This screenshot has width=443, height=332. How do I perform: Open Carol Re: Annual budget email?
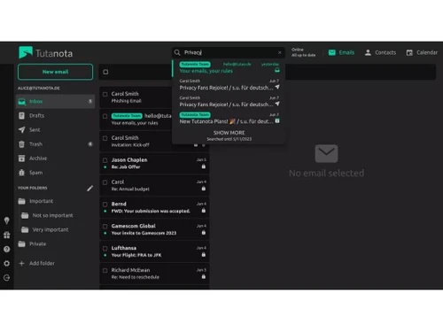click(154, 185)
